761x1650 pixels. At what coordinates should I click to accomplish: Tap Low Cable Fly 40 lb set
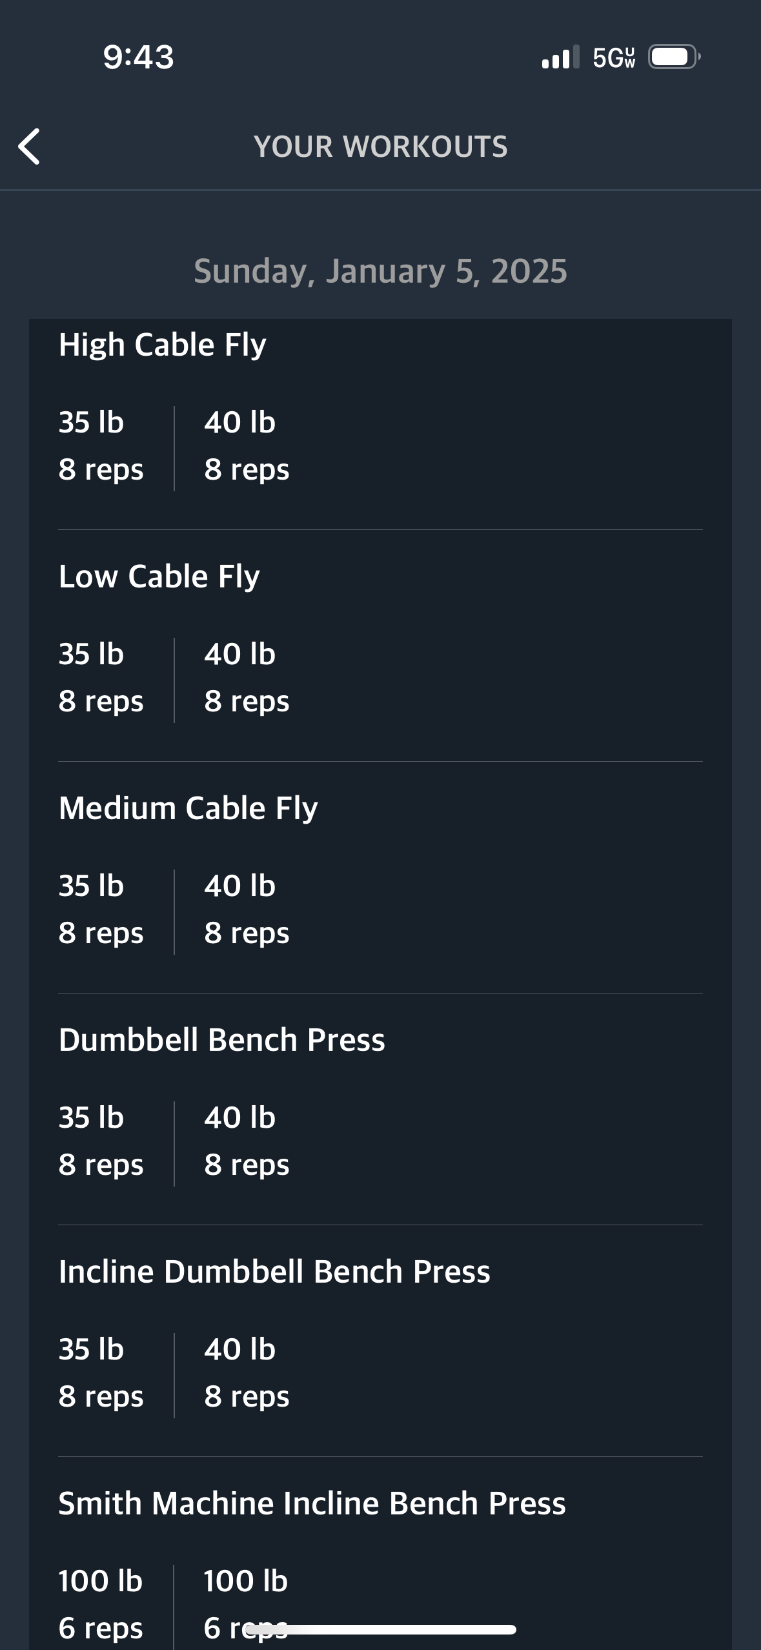(x=247, y=678)
